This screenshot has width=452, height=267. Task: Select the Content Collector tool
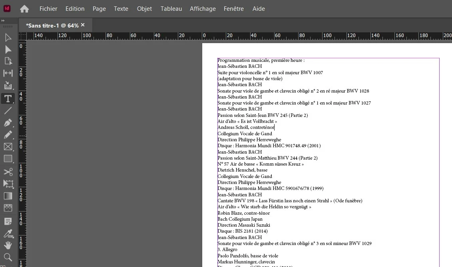[8, 85]
